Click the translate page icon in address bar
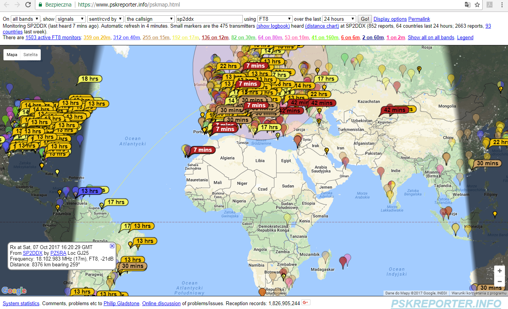The height and width of the screenshot is (309, 508). 467,5
